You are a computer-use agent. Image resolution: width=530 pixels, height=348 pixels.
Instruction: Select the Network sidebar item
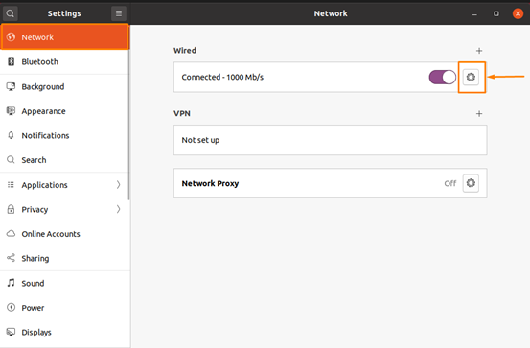(x=64, y=37)
